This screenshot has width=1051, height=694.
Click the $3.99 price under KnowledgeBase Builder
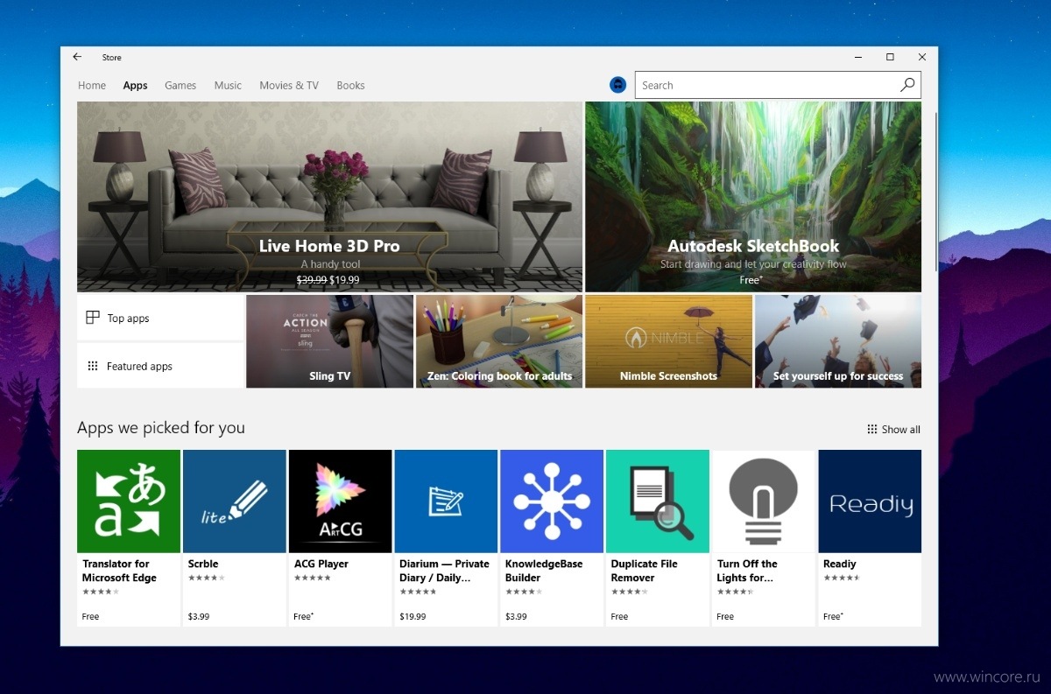pos(516,617)
